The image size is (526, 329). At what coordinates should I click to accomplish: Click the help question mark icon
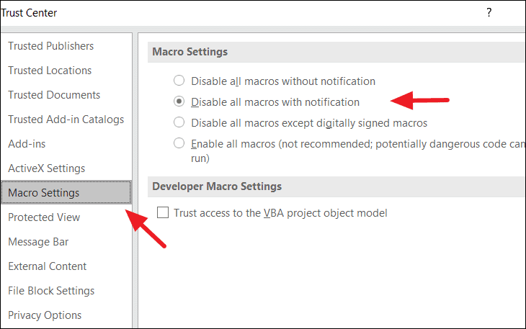[x=489, y=13]
